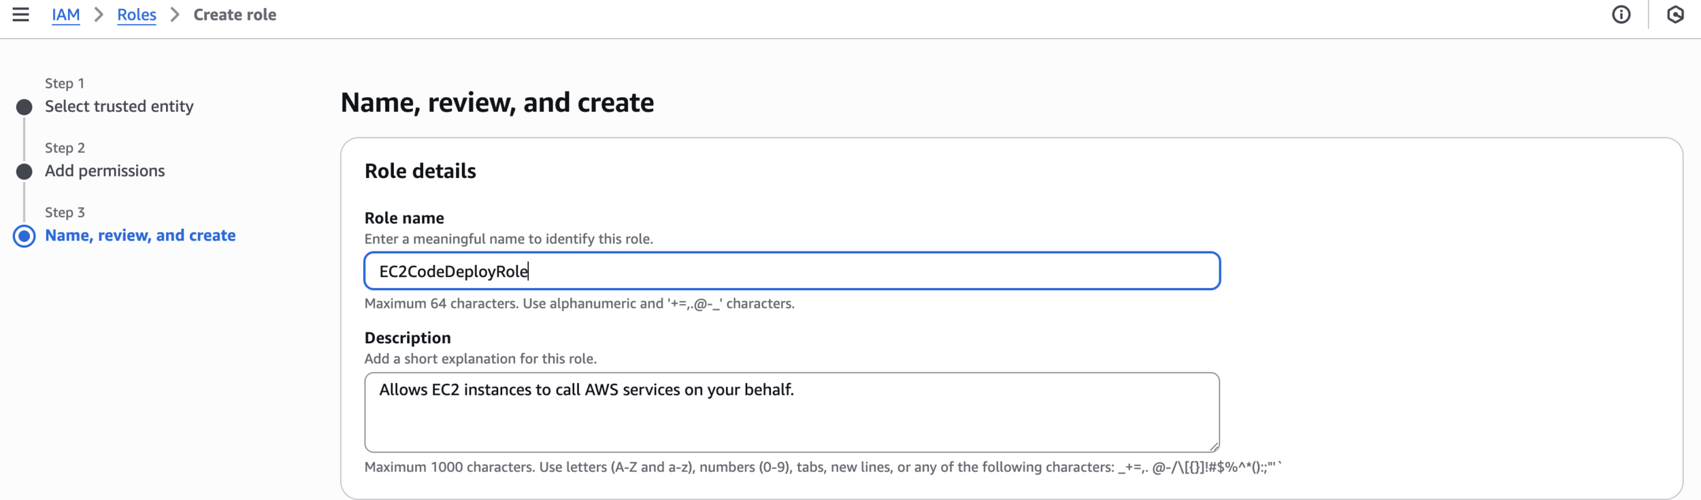Click the Description field label
The width and height of the screenshot is (1701, 500).
point(408,338)
